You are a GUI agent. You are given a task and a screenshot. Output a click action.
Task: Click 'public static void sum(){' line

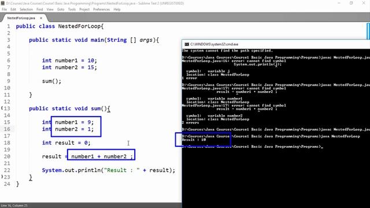[69, 109]
